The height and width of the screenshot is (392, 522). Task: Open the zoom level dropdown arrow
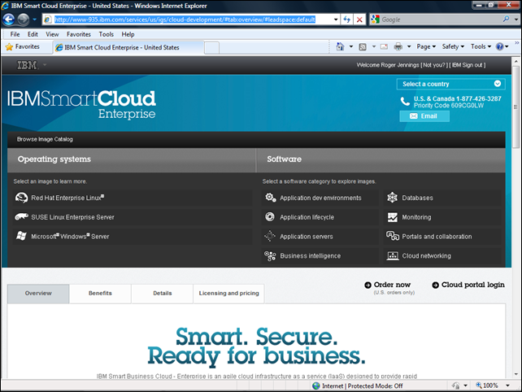[507, 385]
